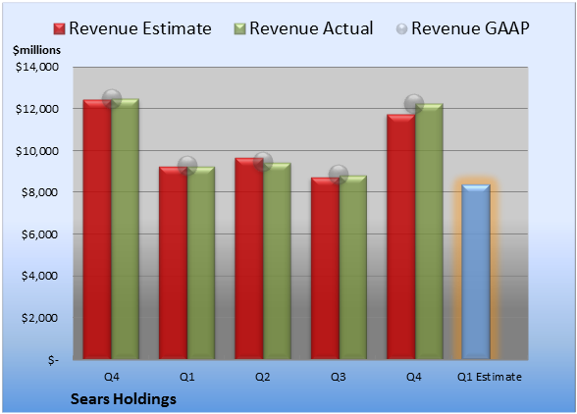Click the '$14,000' y-axis label
Viewport: 577px width, 414px height.
(x=37, y=67)
